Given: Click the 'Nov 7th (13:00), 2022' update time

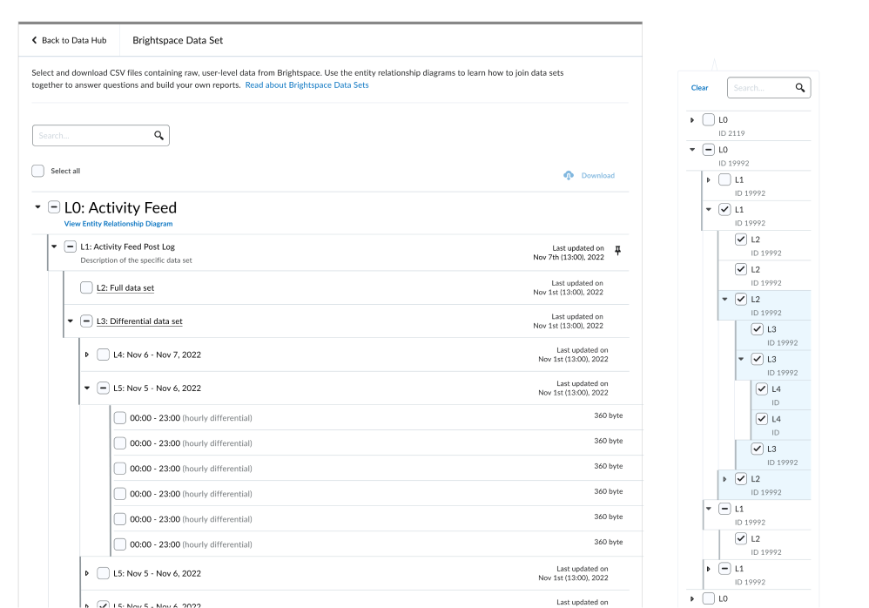Looking at the screenshot, I should [569, 257].
